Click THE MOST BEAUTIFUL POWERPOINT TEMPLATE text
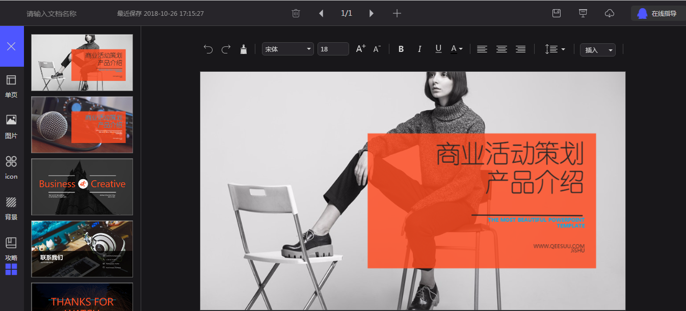The height and width of the screenshot is (311, 686). pyautogui.click(x=536, y=222)
